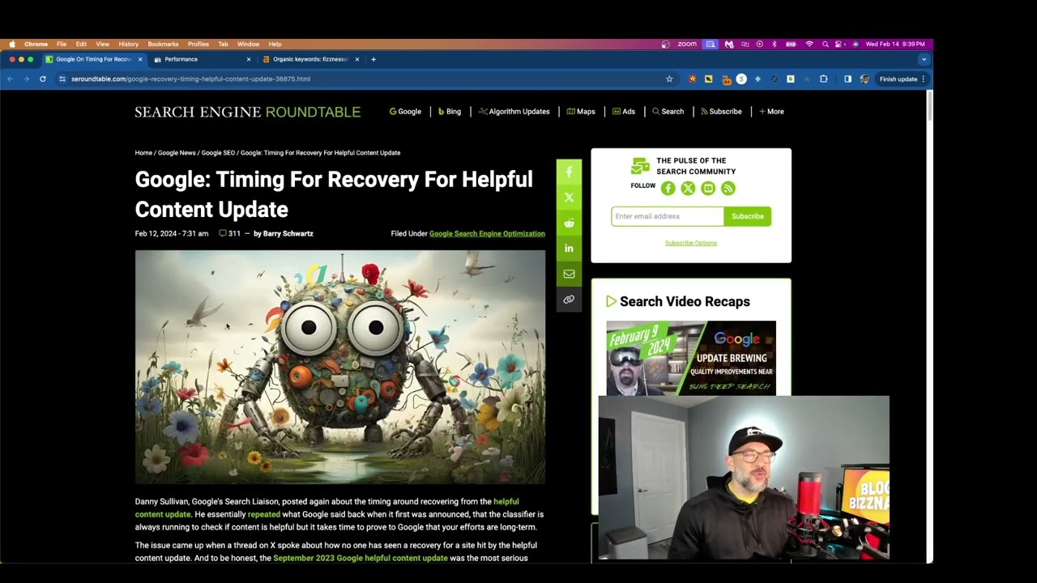Image resolution: width=1037 pixels, height=583 pixels.
Task: Copy article link icon
Action: [x=569, y=300]
